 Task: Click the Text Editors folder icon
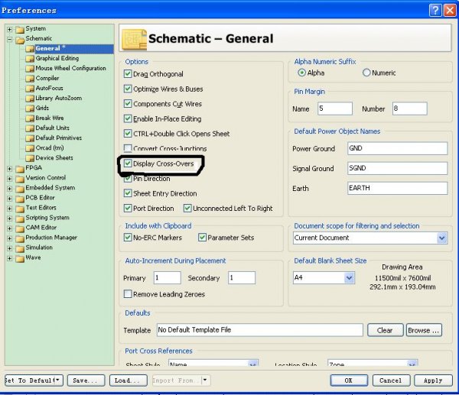pyautogui.click(x=20, y=209)
